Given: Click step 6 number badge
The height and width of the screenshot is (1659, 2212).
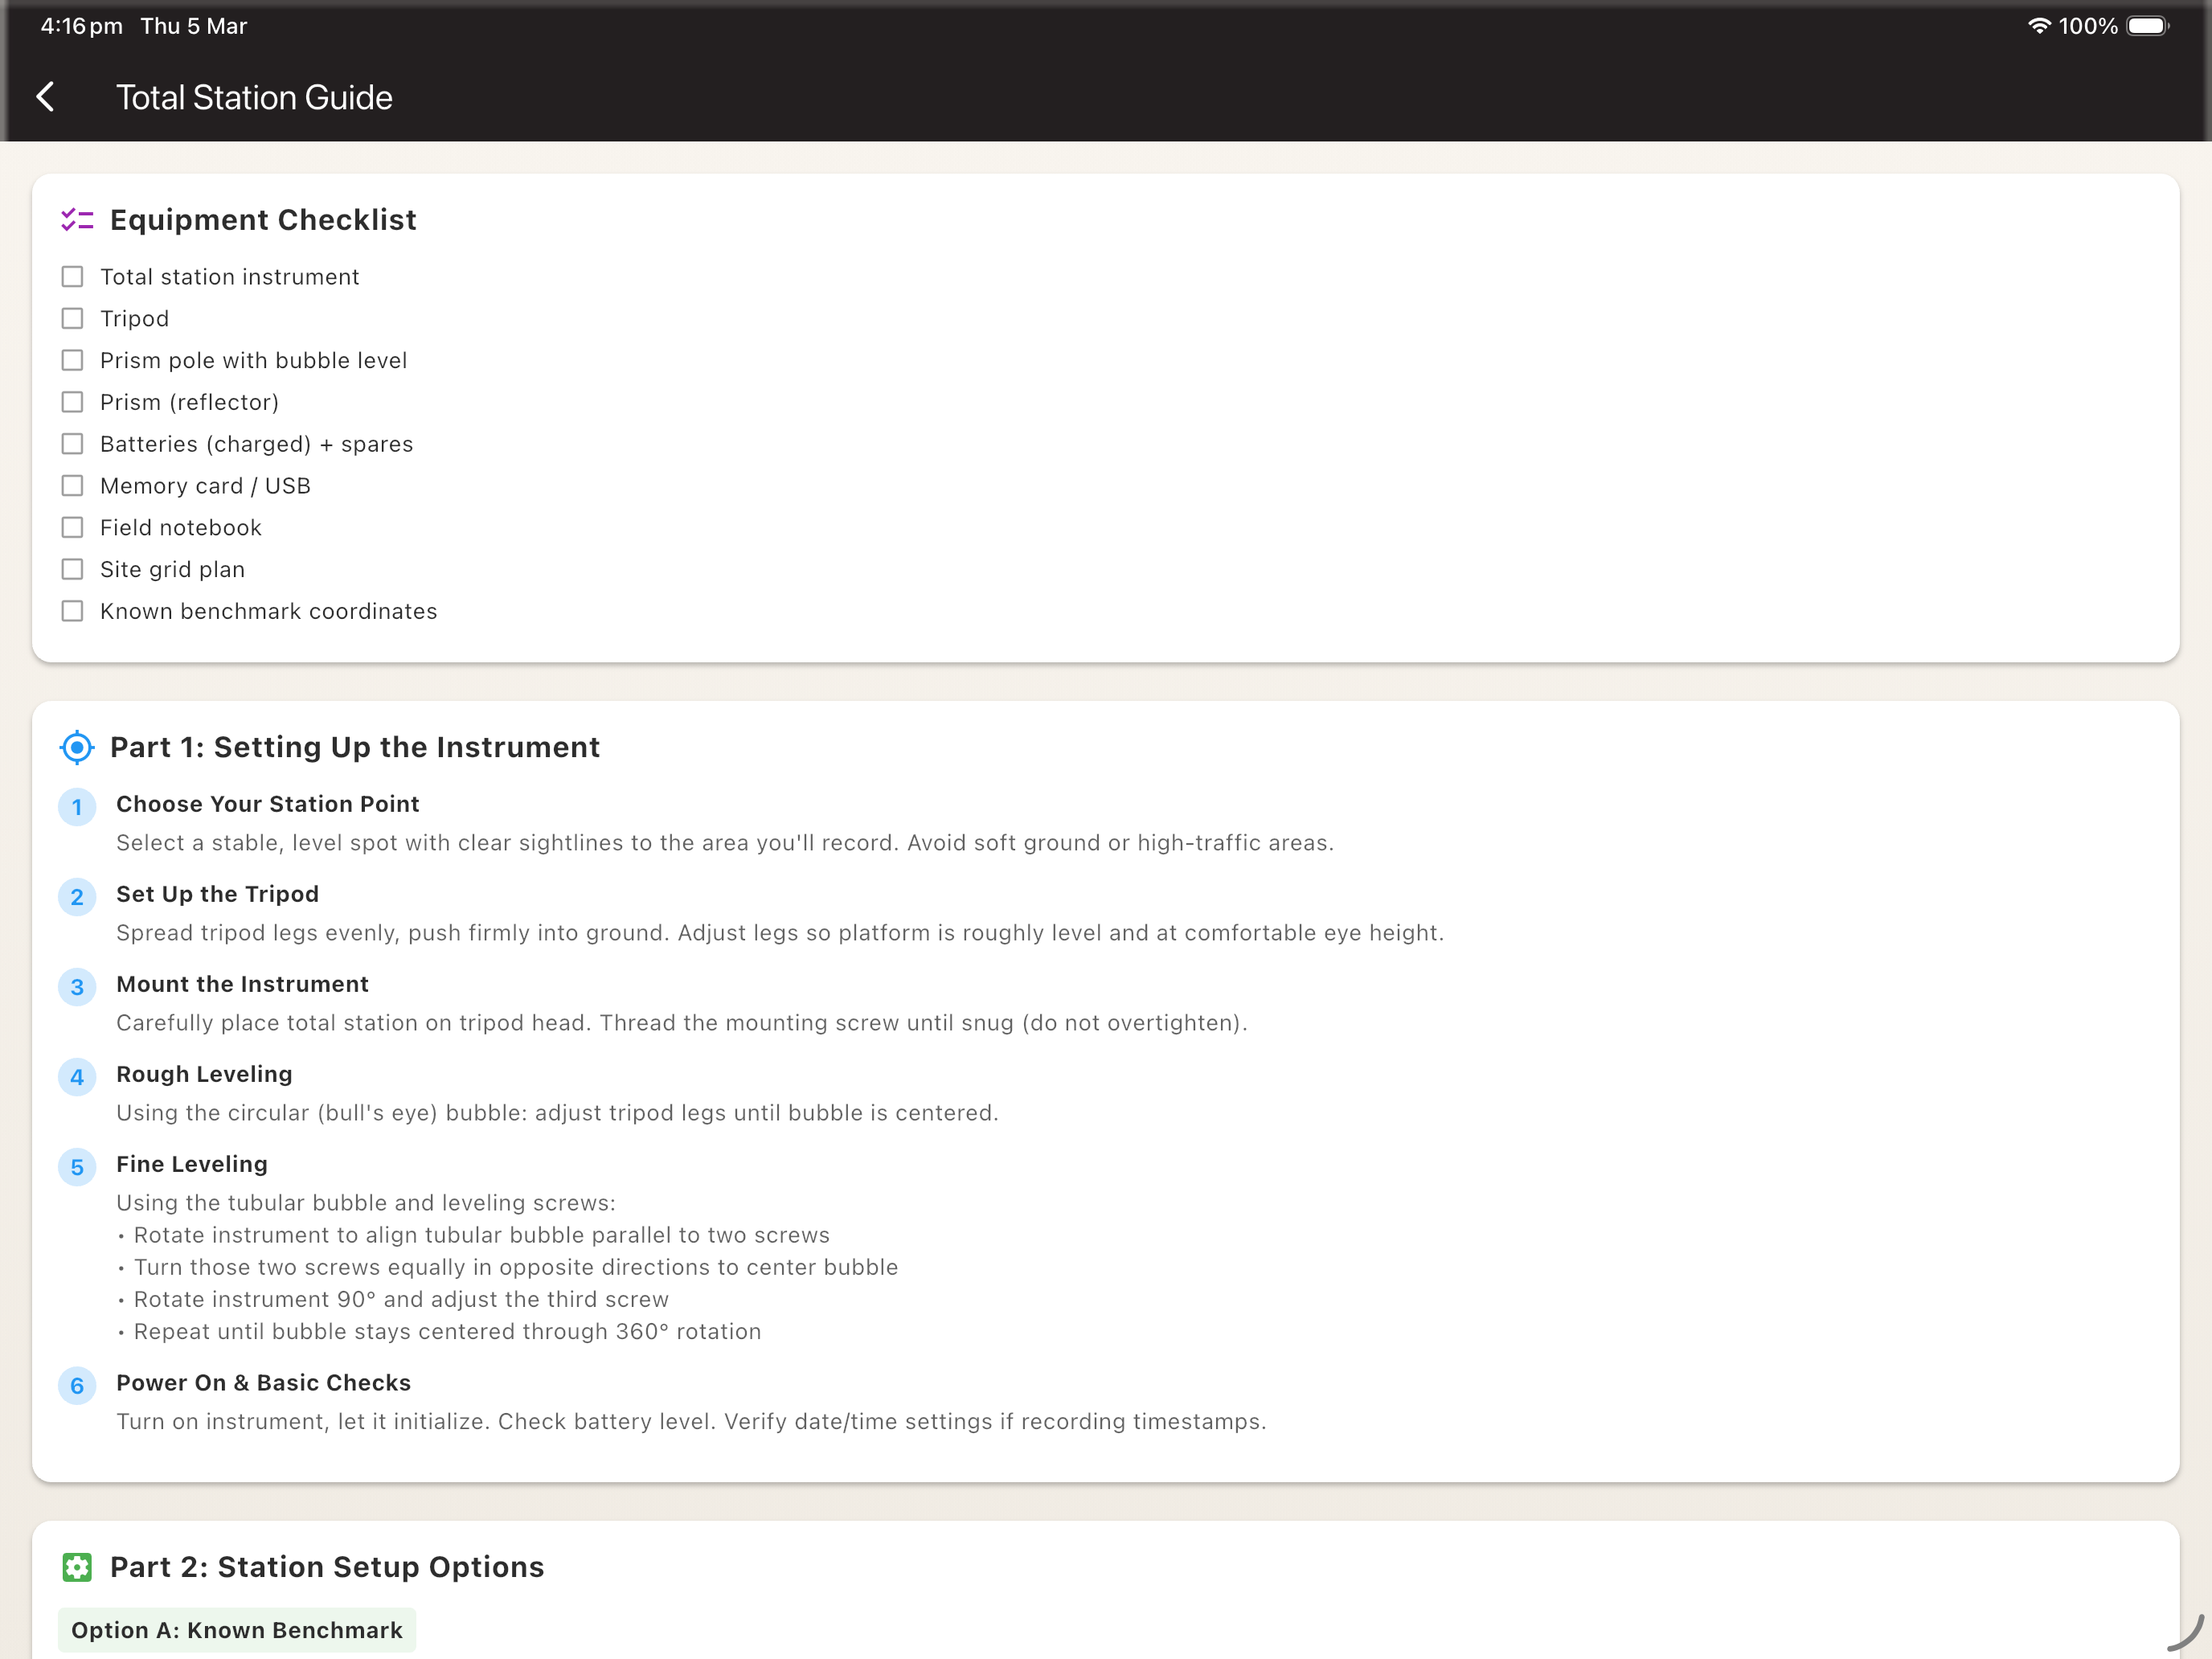Looking at the screenshot, I should tap(77, 1386).
